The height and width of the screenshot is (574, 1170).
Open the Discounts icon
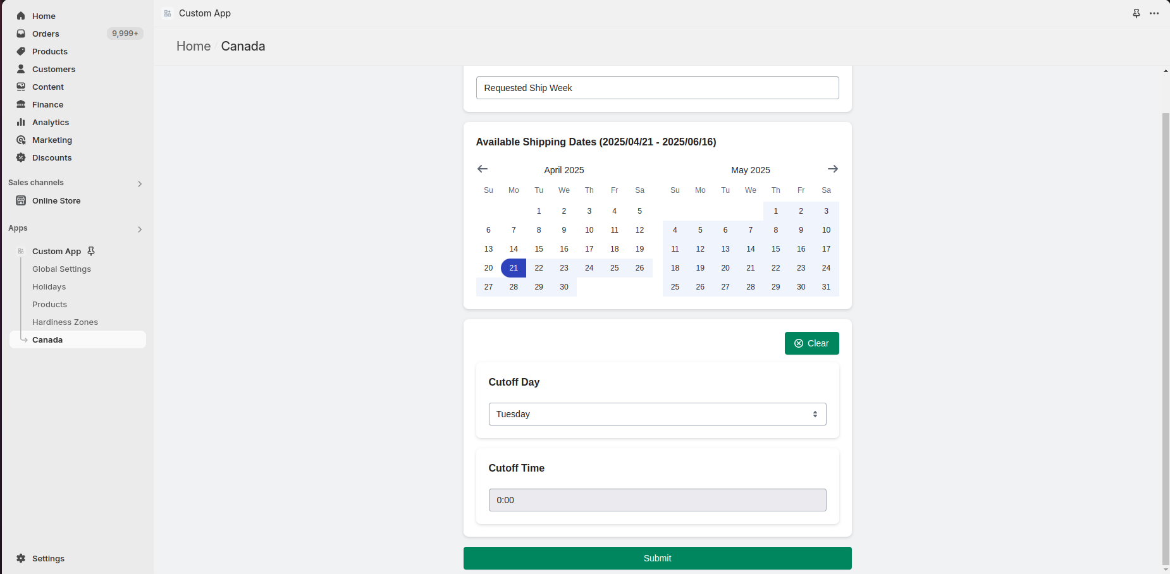coord(22,157)
